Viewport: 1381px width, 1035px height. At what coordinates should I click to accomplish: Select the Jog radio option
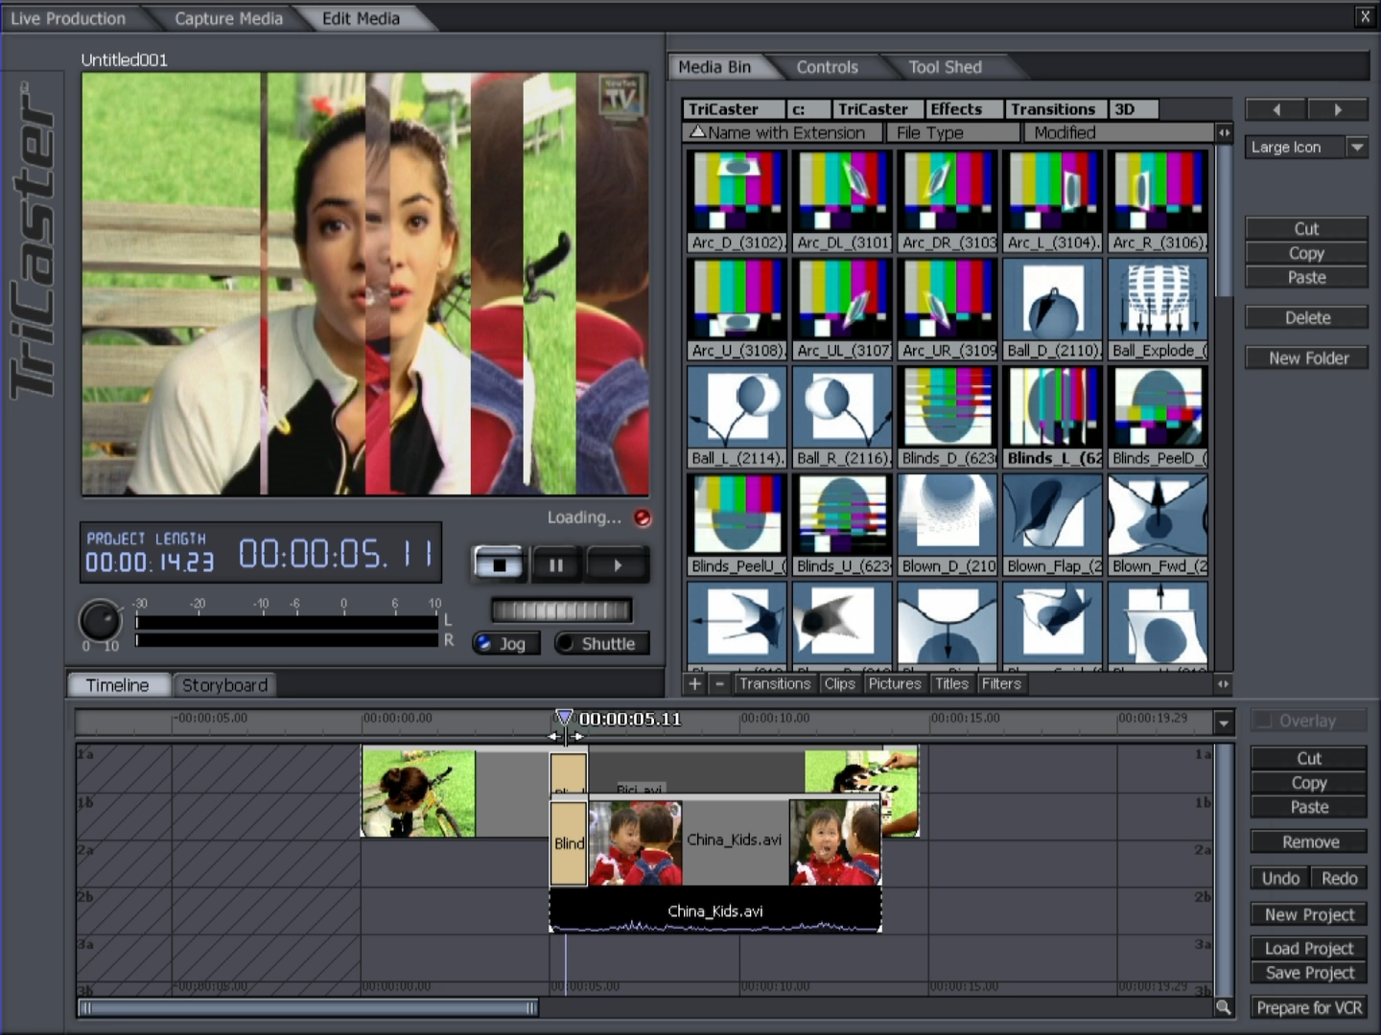coord(506,643)
